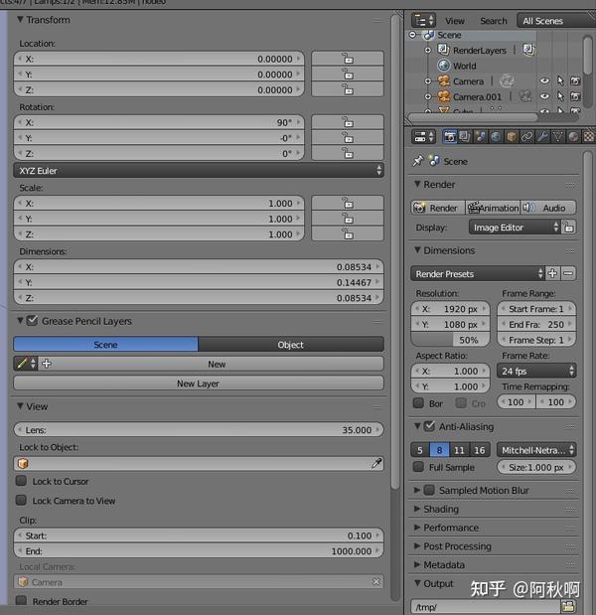This screenshot has width=596, height=615.
Task: Switch Grease Pencil source to Object
Action: pyautogui.click(x=291, y=345)
